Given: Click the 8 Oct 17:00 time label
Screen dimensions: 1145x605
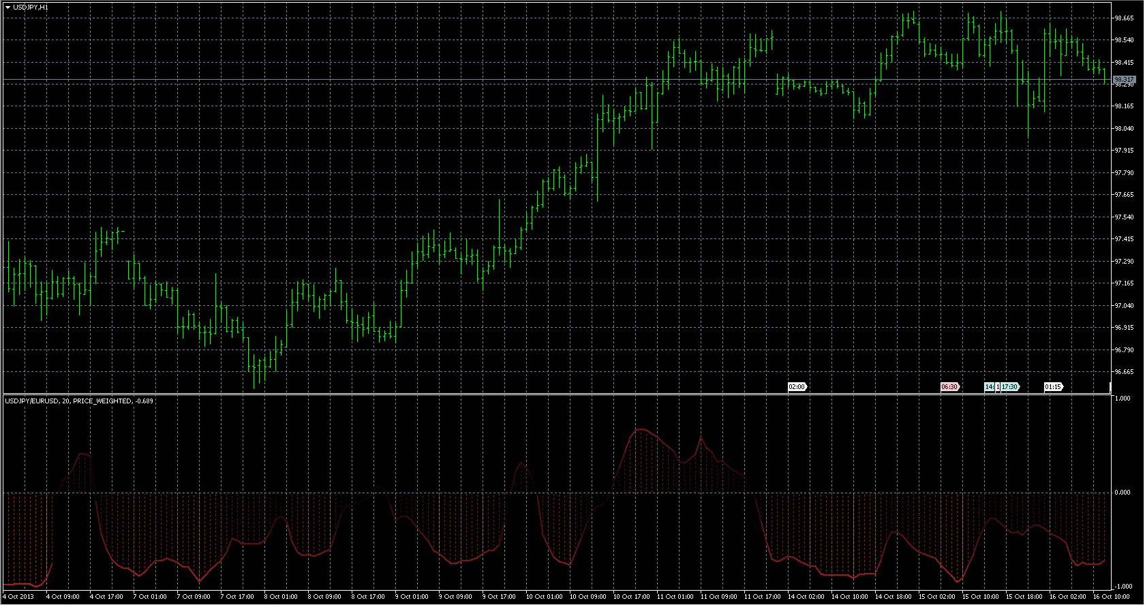Looking at the screenshot, I should [367, 597].
